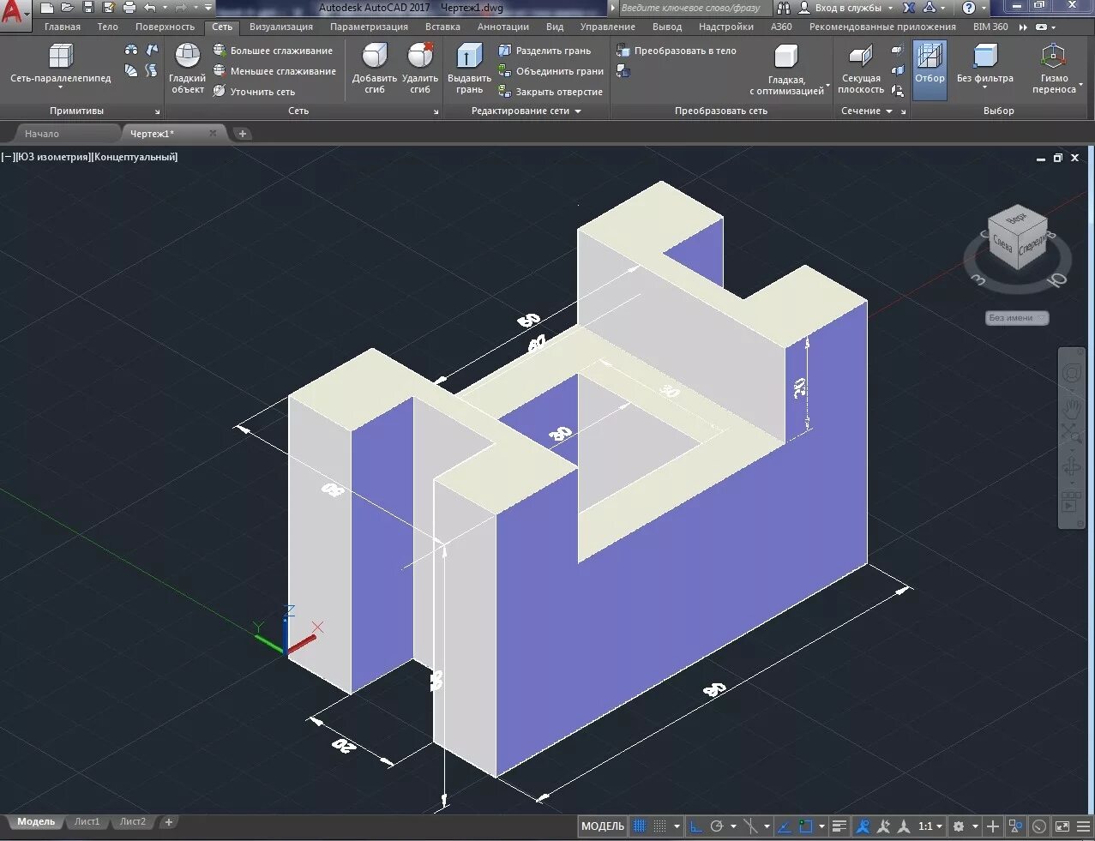The image size is (1095, 841).
Task: Select the Сеть-параллелепипед mesh box tool
Action: pyautogui.click(x=60, y=66)
